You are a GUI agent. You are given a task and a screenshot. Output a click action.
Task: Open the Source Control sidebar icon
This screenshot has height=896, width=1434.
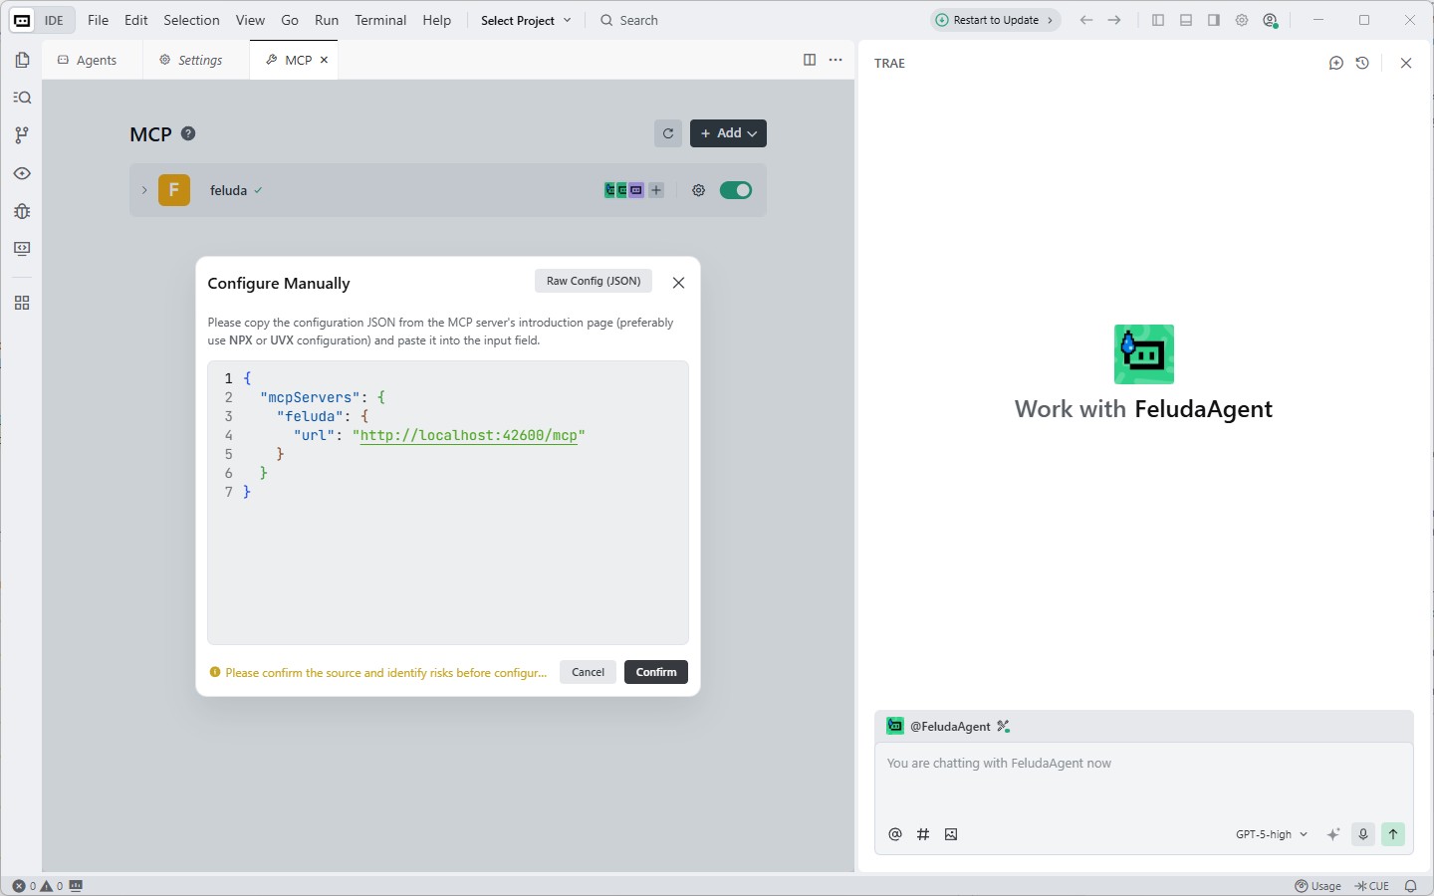tap(22, 135)
